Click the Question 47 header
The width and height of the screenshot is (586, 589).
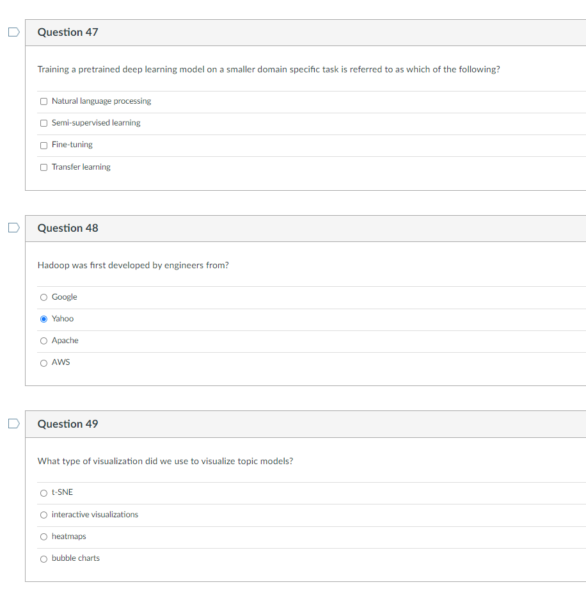tap(68, 32)
